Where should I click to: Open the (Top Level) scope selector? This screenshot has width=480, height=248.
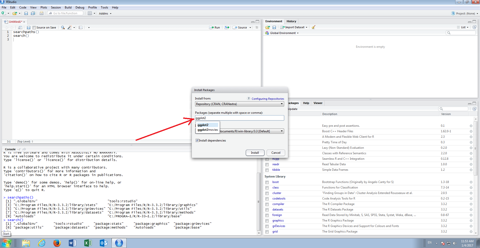[25, 141]
